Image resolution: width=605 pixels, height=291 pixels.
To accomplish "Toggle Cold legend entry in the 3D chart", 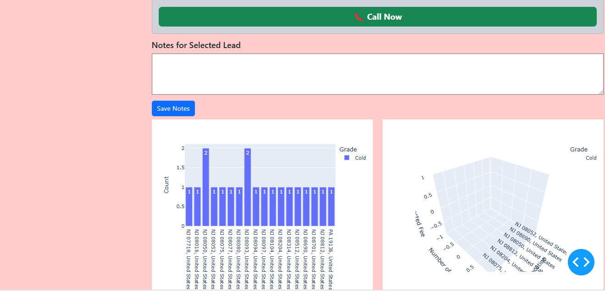I will tap(591, 158).
